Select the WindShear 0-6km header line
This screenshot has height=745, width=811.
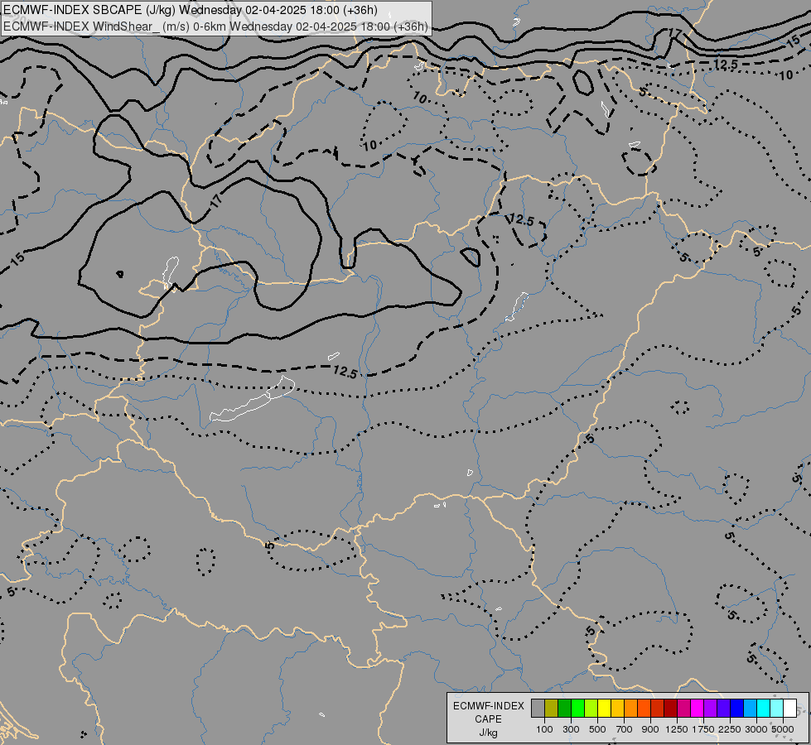(215, 26)
